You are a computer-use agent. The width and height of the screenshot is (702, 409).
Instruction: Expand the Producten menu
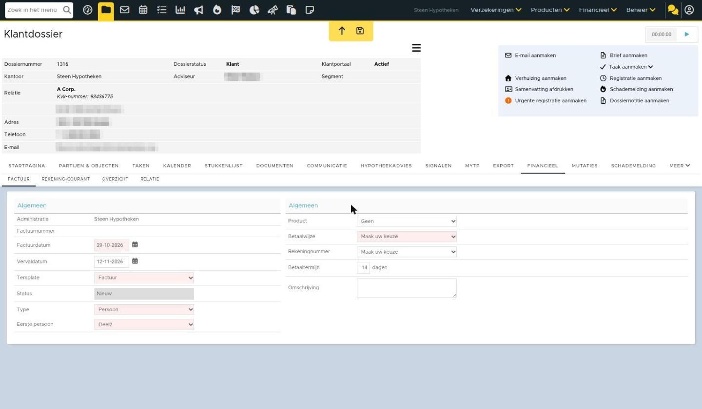click(x=550, y=10)
